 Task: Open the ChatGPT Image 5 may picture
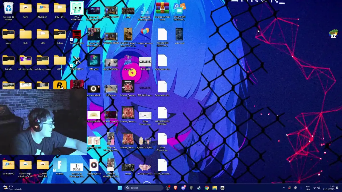(x=128, y=37)
